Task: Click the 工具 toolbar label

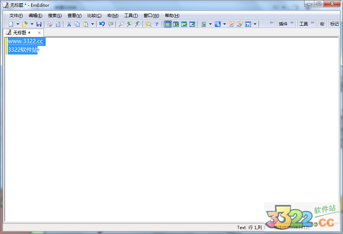Action: (303, 24)
